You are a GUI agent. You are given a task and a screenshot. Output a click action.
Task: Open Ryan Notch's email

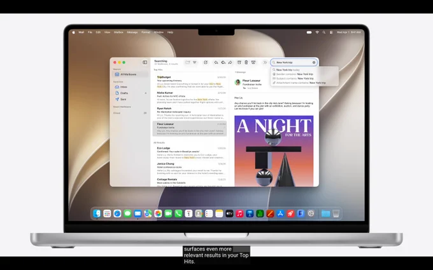point(190,113)
